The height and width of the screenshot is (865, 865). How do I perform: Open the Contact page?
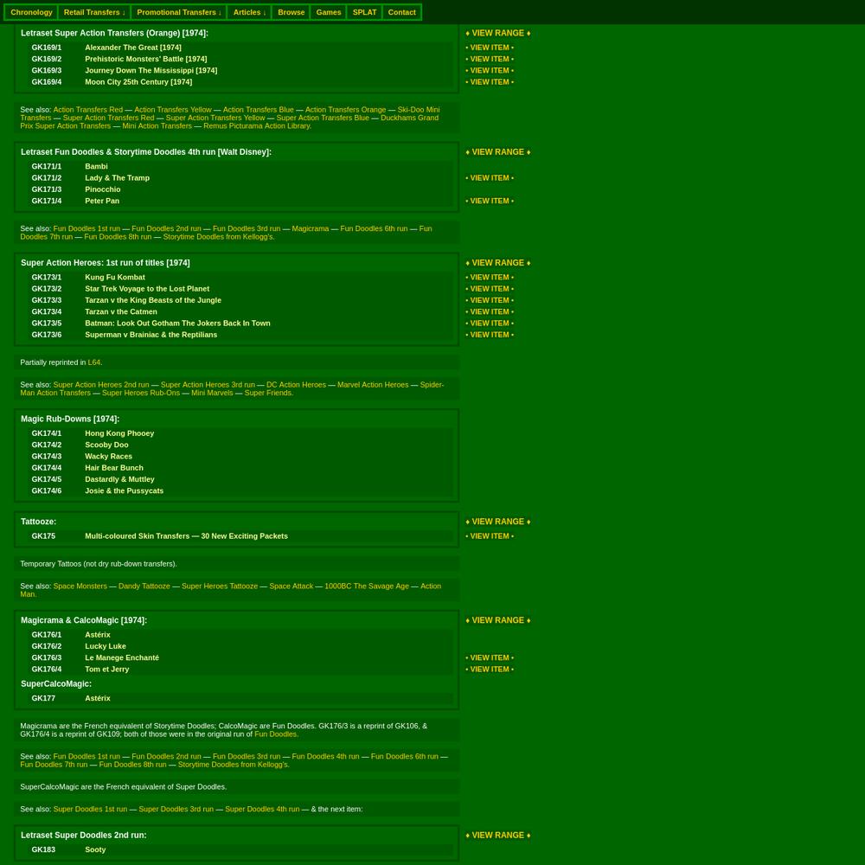[401, 12]
